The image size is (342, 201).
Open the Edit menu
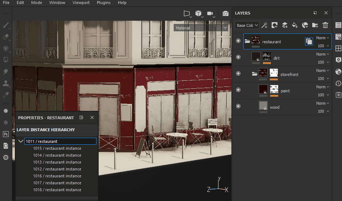[x=20, y=3]
